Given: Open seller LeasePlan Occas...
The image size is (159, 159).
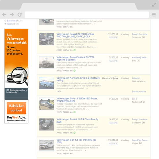Looking at the screenshot, I should coord(140,140).
